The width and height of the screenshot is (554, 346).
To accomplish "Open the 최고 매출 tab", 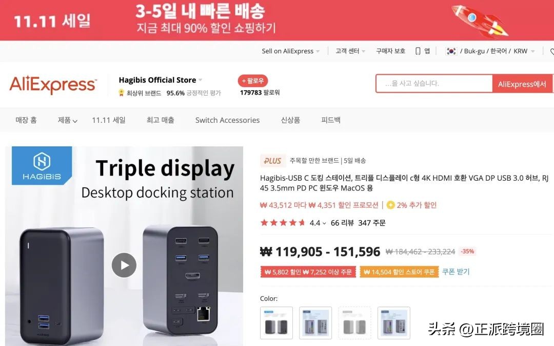I will click(161, 120).
